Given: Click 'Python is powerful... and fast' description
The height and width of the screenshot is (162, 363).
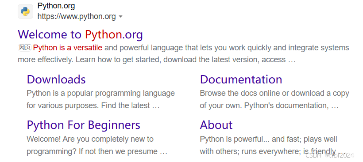Looking at the screenshot, I should coord(251,139).
